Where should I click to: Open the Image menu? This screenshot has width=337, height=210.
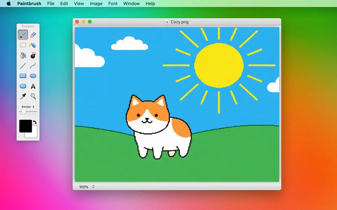point(96,4)
